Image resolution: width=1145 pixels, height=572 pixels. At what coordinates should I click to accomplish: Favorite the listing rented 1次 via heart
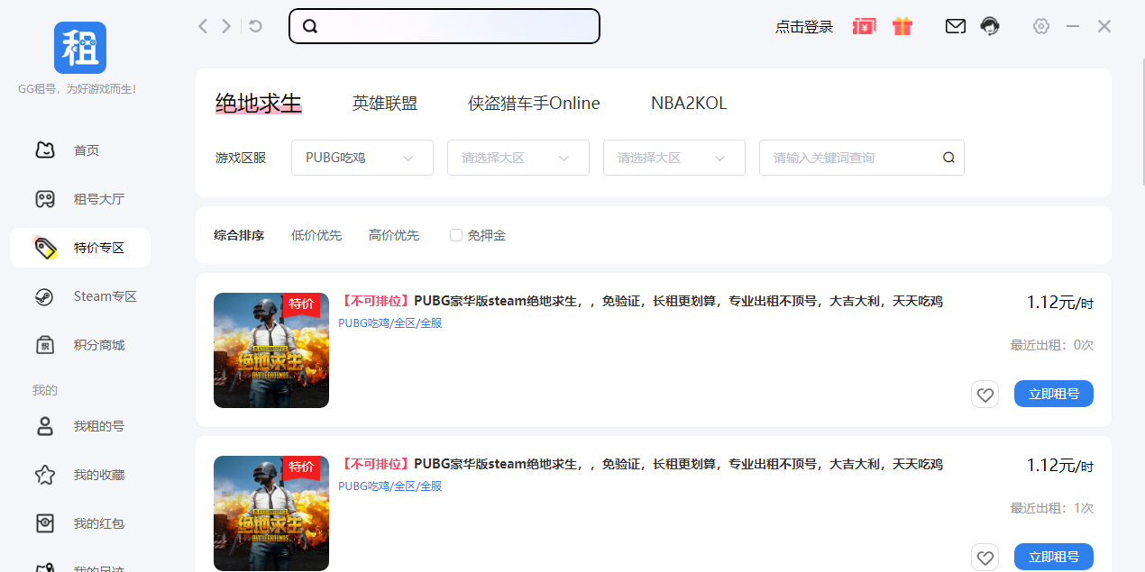(985, 558)
